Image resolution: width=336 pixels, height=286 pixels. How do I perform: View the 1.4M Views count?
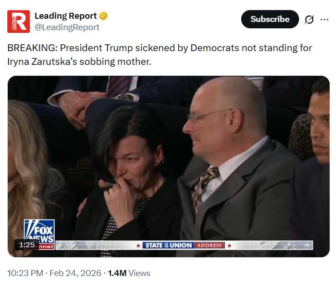pos(129,273)
